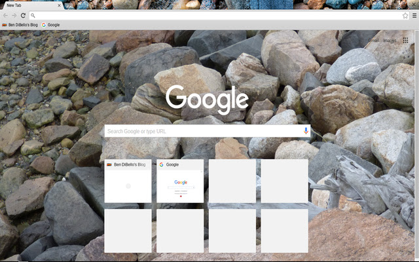419x262 pixels.
Task: Bookmark this page with the star icon
Action: (x=405, y=16)
